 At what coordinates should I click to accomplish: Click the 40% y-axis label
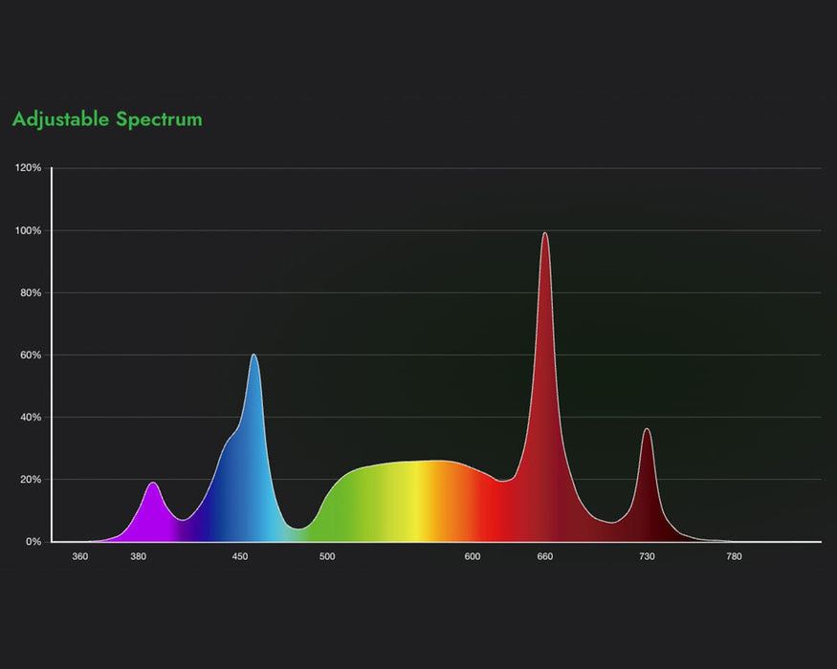pyautogui.click(x=31, y=417)
